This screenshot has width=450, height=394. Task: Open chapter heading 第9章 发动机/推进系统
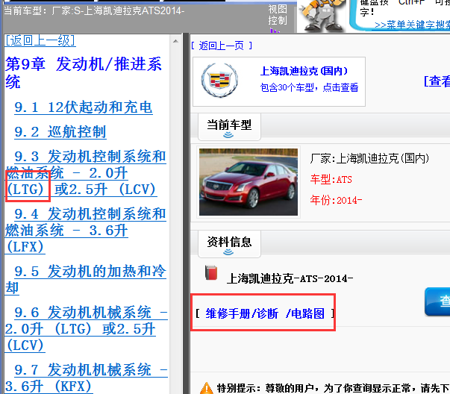tap(84, 72)
